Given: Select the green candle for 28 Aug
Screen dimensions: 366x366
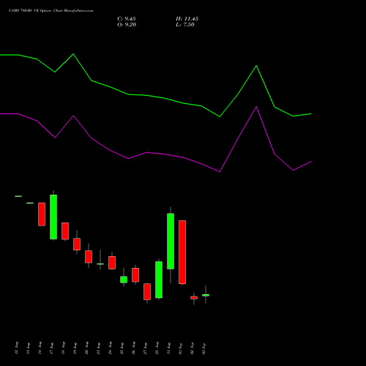Looking at the screenshot, I should click(x=159, y=280).
